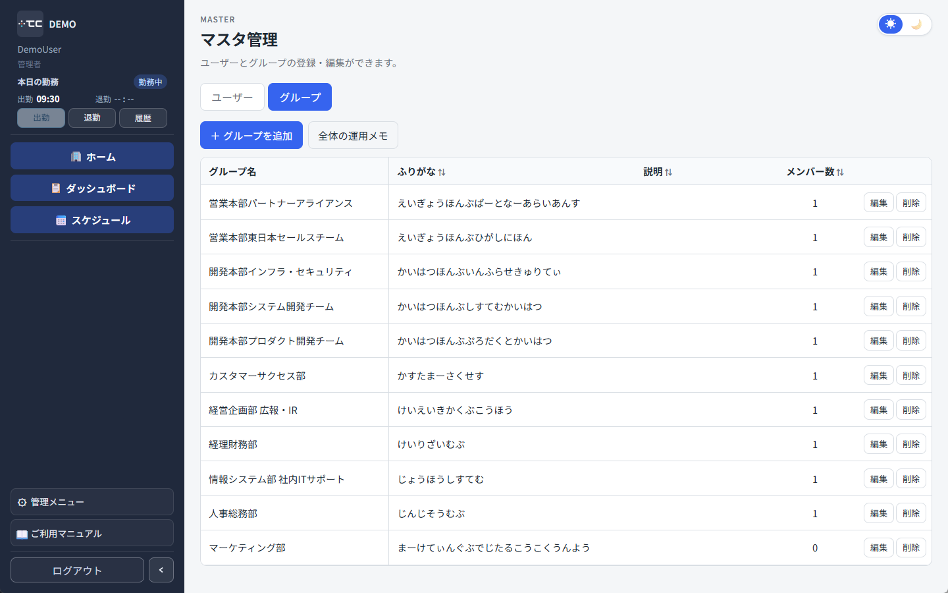Screen dimensions: 948x593
Task: Go to ホーム in sidebar
Action: [x=92, y=156]
